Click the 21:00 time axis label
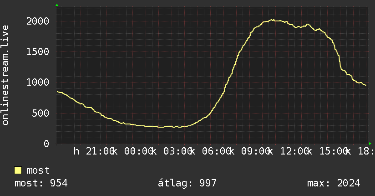This screenshot has width=375, height=196. tap(100, 151)
